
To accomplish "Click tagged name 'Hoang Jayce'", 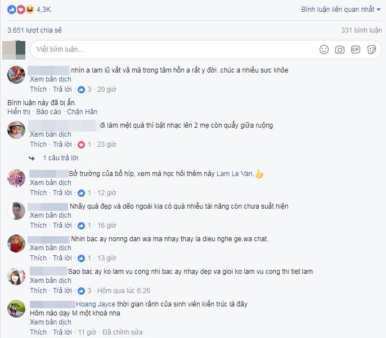I will 96,304.
